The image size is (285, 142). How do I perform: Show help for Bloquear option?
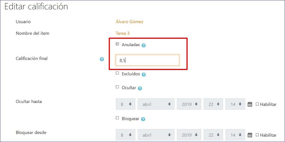pyautogui.click(x=143, y=119)
